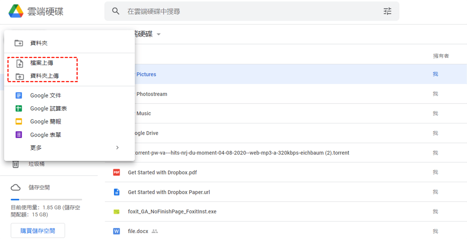Click the storage usage progress bar

coord(46,199)
